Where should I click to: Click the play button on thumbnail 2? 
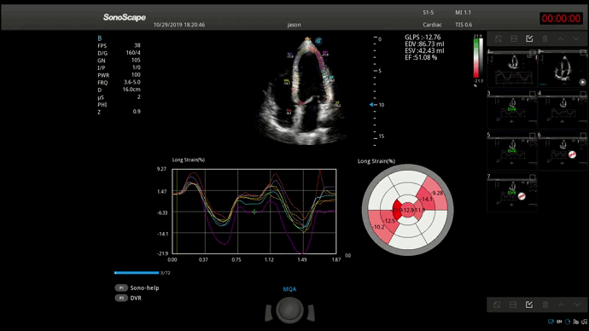[582, 82]
